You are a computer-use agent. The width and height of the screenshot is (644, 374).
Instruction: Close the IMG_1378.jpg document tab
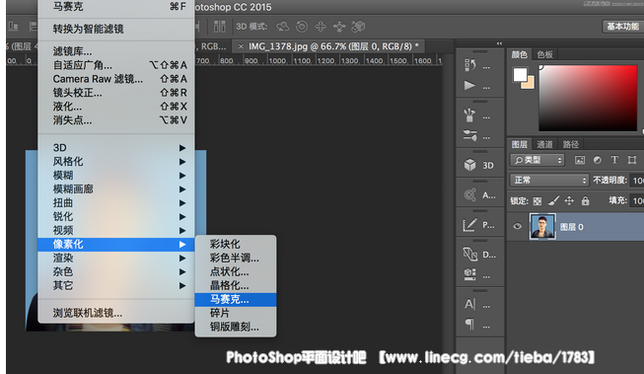pyautogui.click(x=241, y=46)
